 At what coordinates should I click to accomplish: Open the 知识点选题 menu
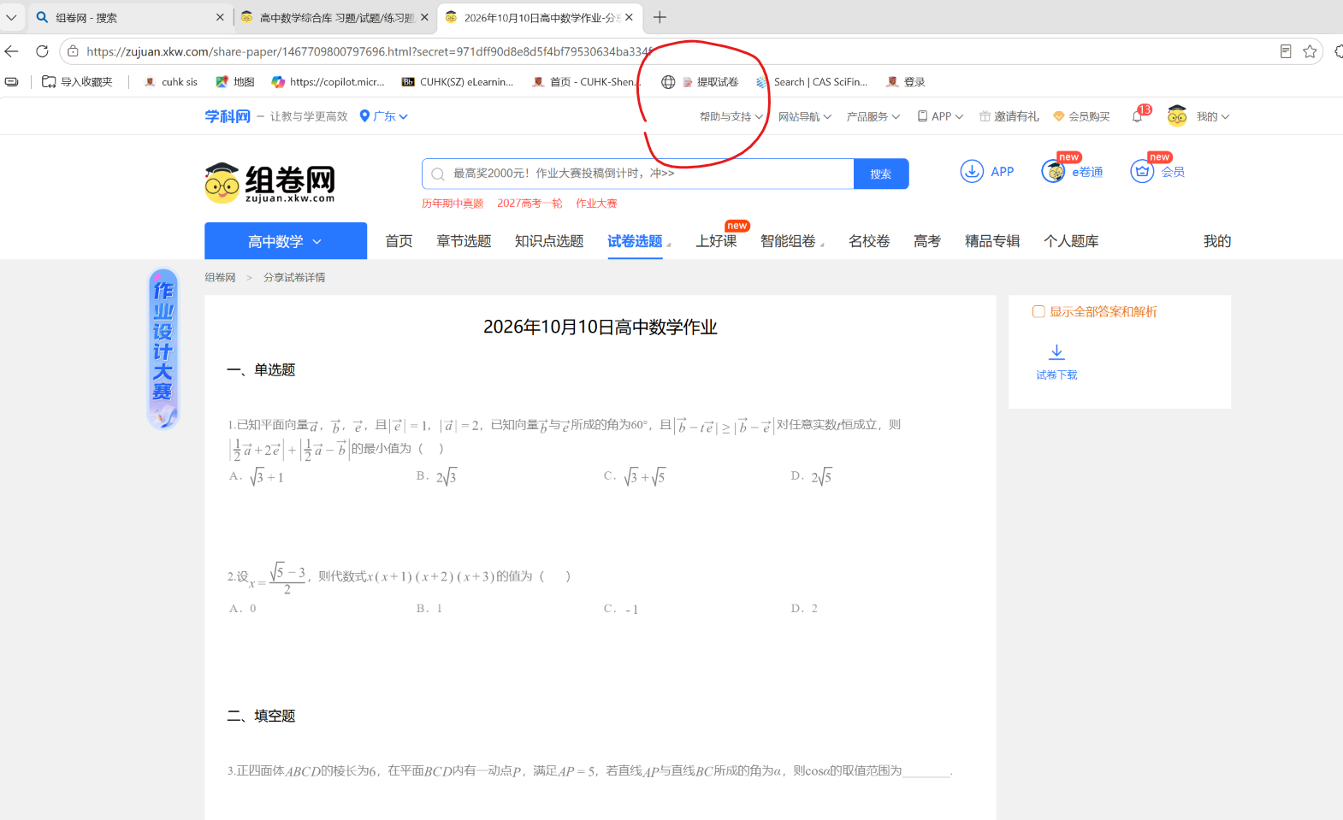(549, 241)
